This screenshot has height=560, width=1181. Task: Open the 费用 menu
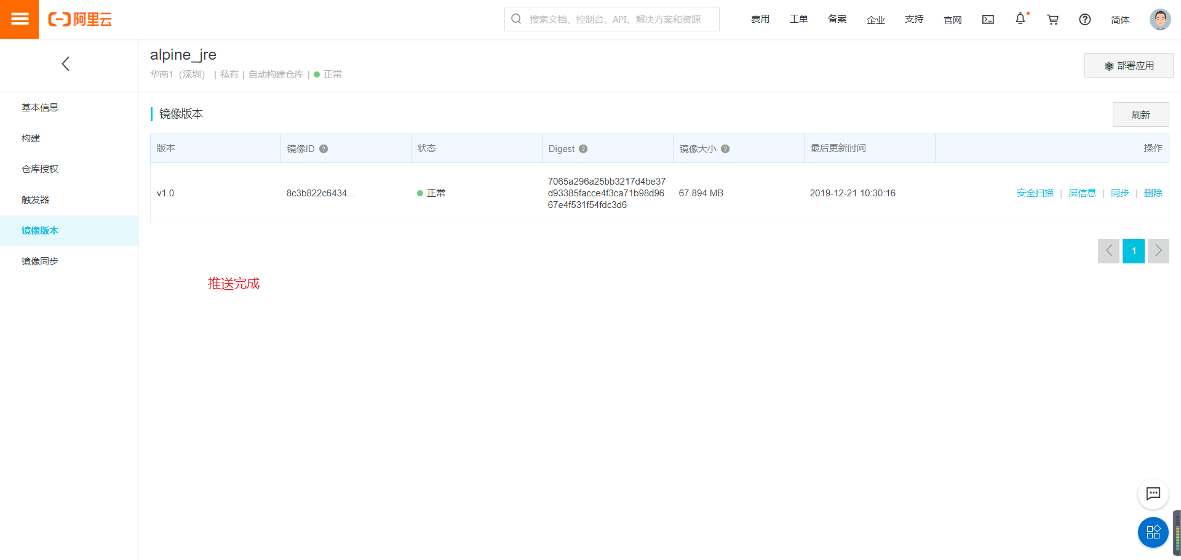760,20
